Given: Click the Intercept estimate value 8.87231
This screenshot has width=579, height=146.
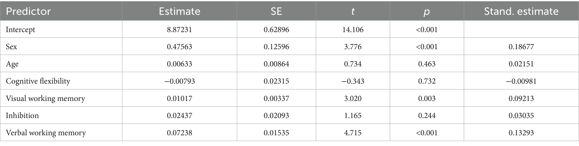Looking at the screenshot, I should click(180, 29).
